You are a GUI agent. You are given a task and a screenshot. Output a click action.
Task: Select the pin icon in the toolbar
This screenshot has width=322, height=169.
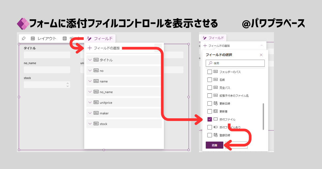pos(24,38)
